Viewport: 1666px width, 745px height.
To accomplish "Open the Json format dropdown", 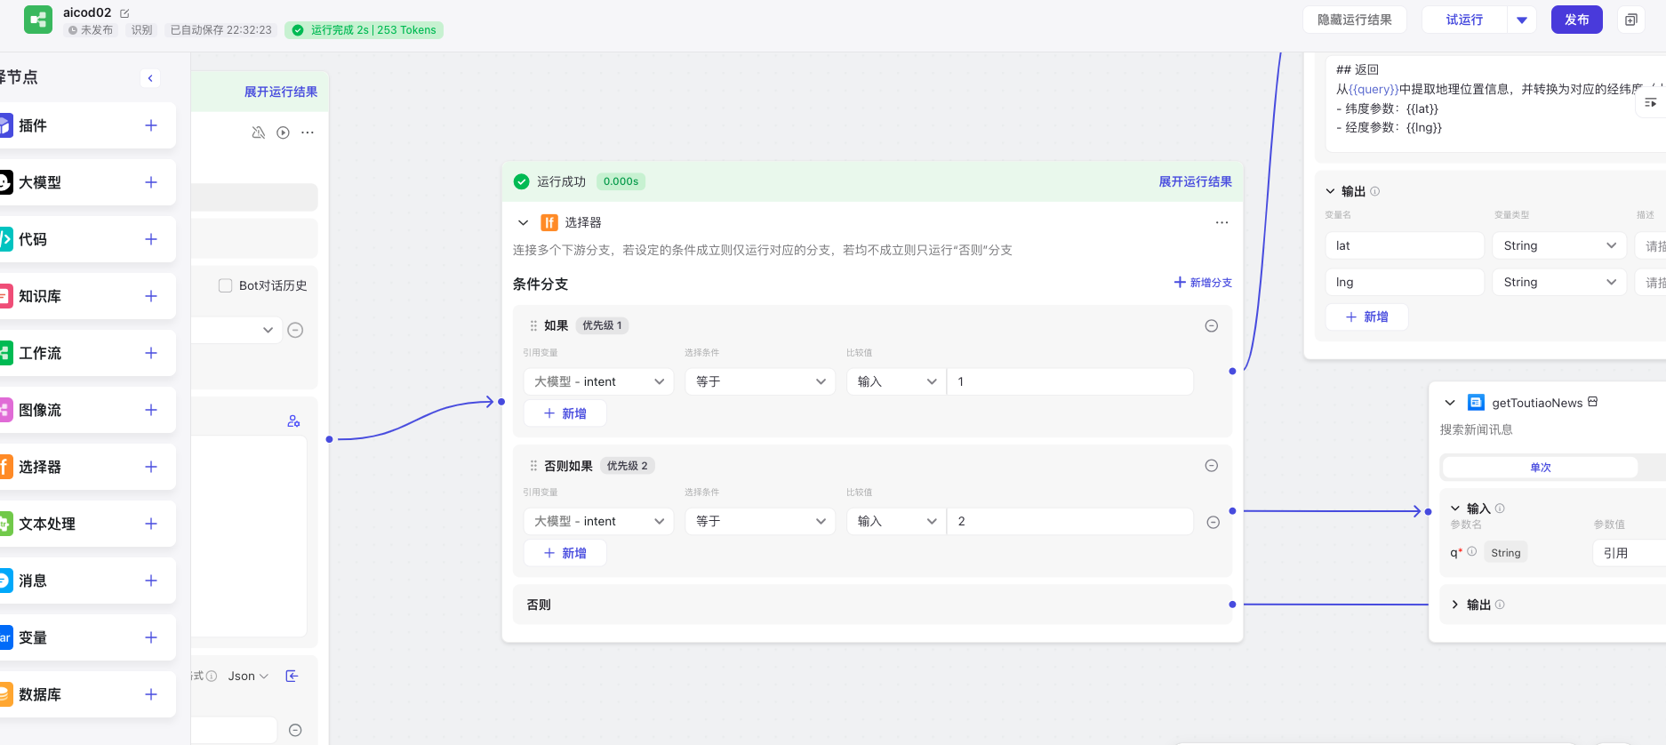I will (248, 677).
